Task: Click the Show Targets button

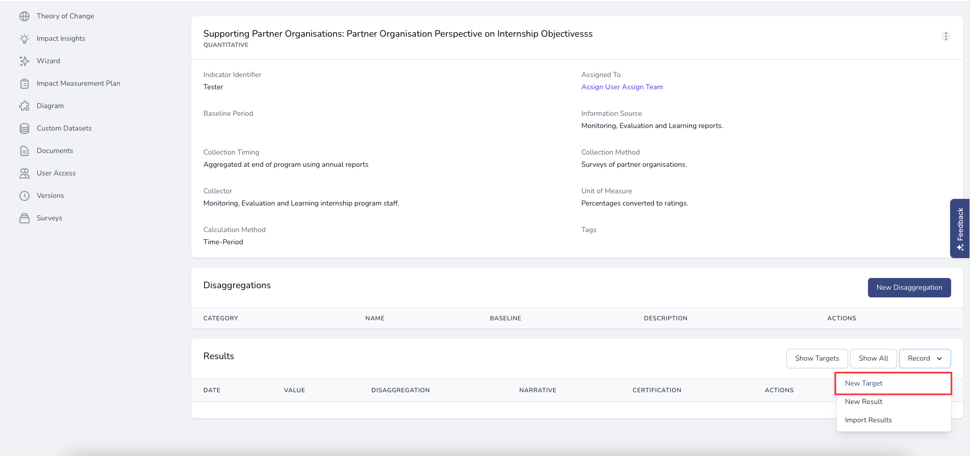Action: (817, 358)
